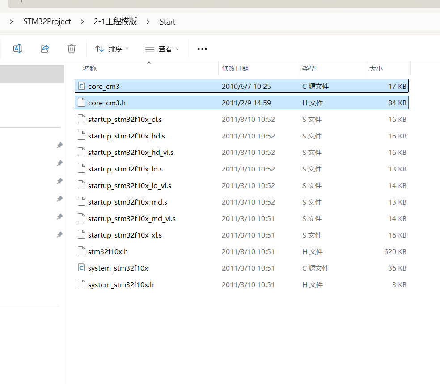This screenshot has height=384, width=440.
Task: Open the three-dot more options menu
Action: 202,49
